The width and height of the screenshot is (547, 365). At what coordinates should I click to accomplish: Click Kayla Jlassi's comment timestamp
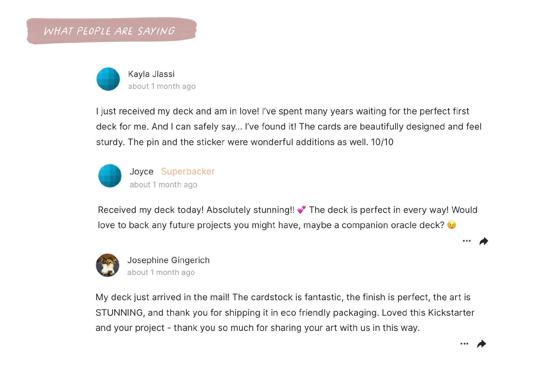(162, 86)
